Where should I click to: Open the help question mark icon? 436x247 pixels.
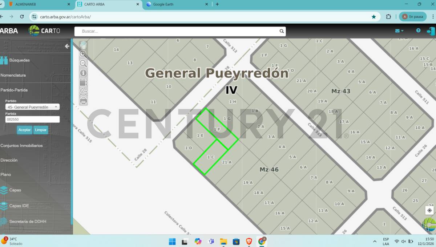418,31
